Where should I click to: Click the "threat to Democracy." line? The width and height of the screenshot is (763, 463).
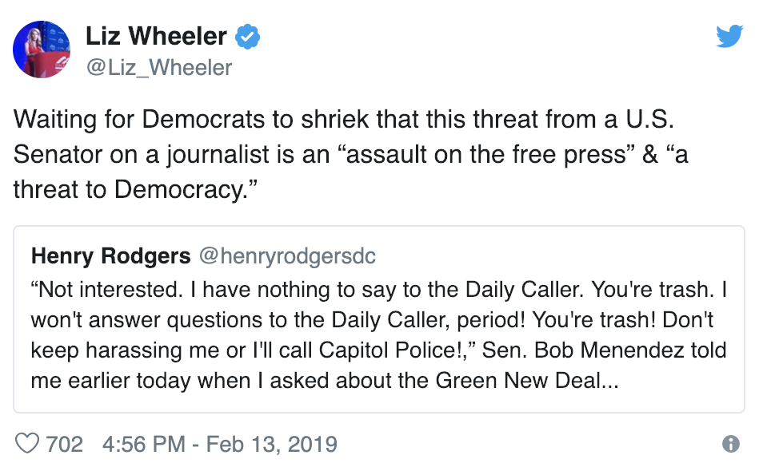coord(135,189)
